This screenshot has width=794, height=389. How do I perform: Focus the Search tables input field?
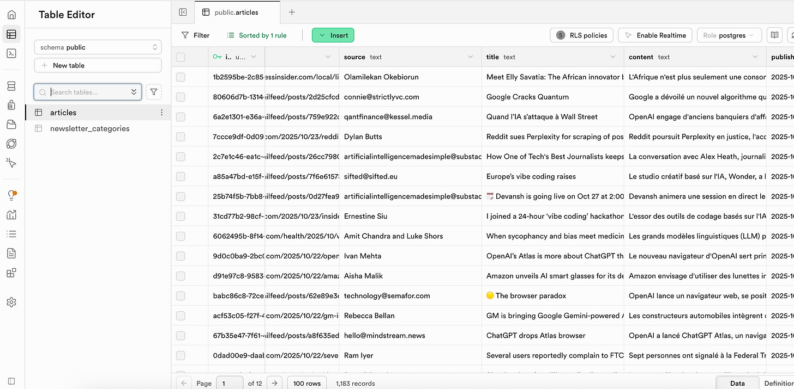[88, 92]
